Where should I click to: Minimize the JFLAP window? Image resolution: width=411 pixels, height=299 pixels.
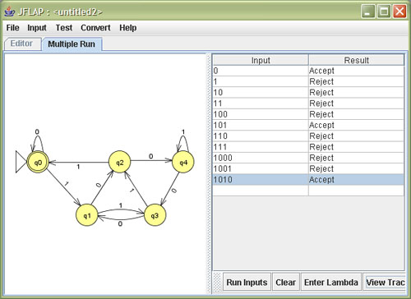pyautogui.click(x=368, y=11)
